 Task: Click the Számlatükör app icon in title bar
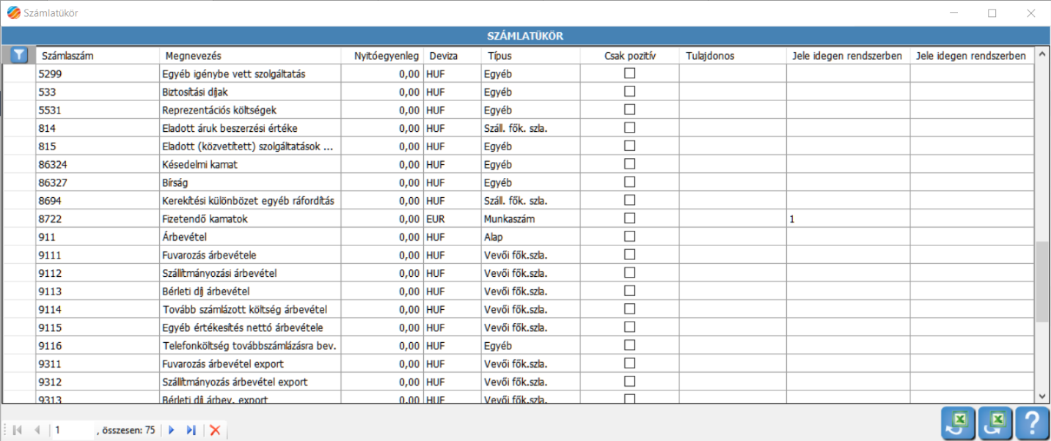click(x=13, y=12)
